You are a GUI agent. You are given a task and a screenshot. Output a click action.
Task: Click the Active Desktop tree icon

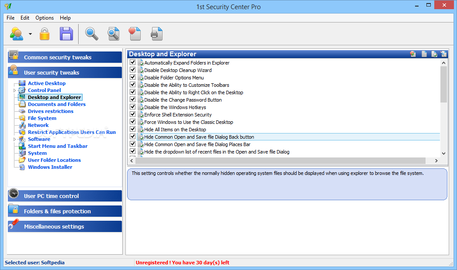pyautogui.click(x=22, y=83)
